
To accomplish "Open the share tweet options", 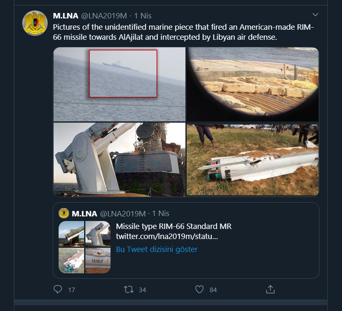I will click(x=270, y=289).
